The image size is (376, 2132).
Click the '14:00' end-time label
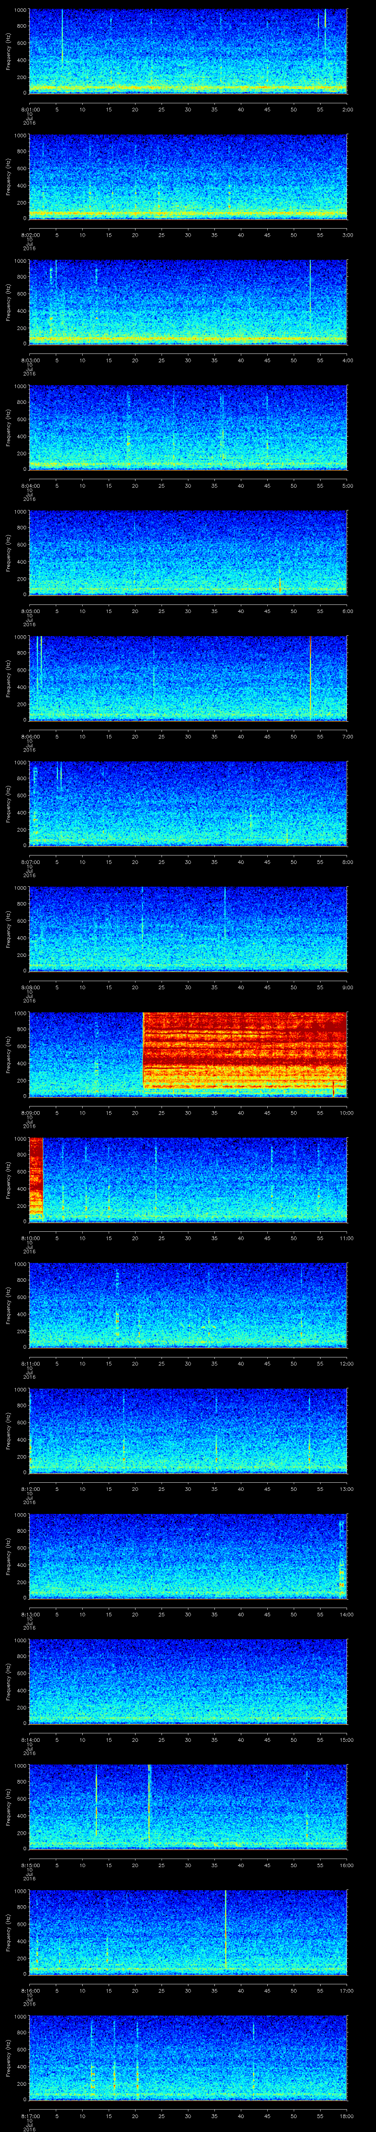[346, 1614]
